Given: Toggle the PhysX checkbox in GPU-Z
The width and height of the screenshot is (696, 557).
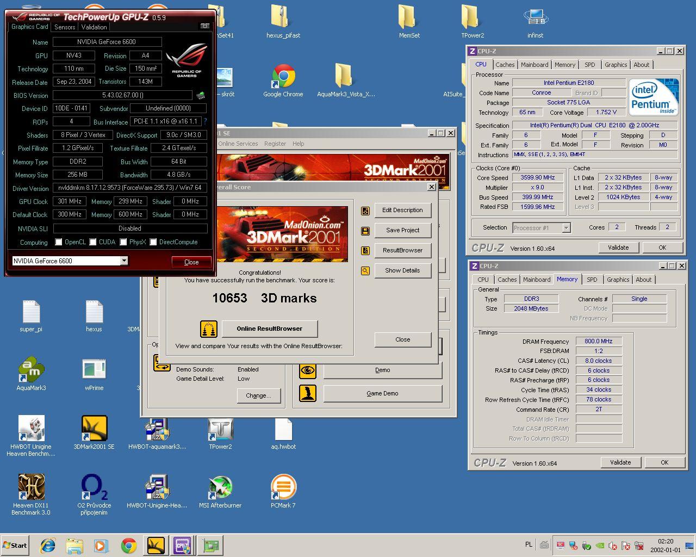Looking at the screenshot, I should [123, 242].
